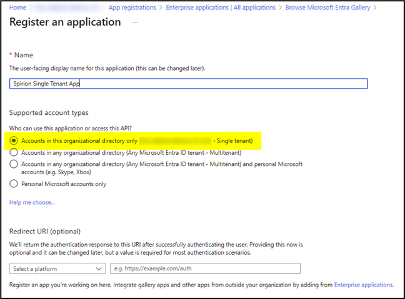405x299 pixels.
Task: Navigate to App registrations breadcrumb
Action: [x=133, y=7]
